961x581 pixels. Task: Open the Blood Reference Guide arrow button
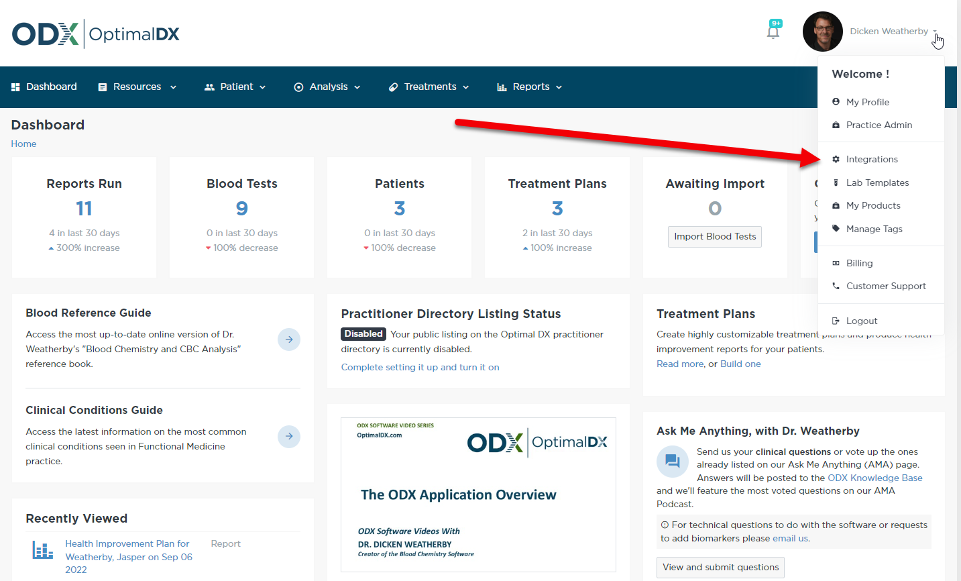point(289,339)
